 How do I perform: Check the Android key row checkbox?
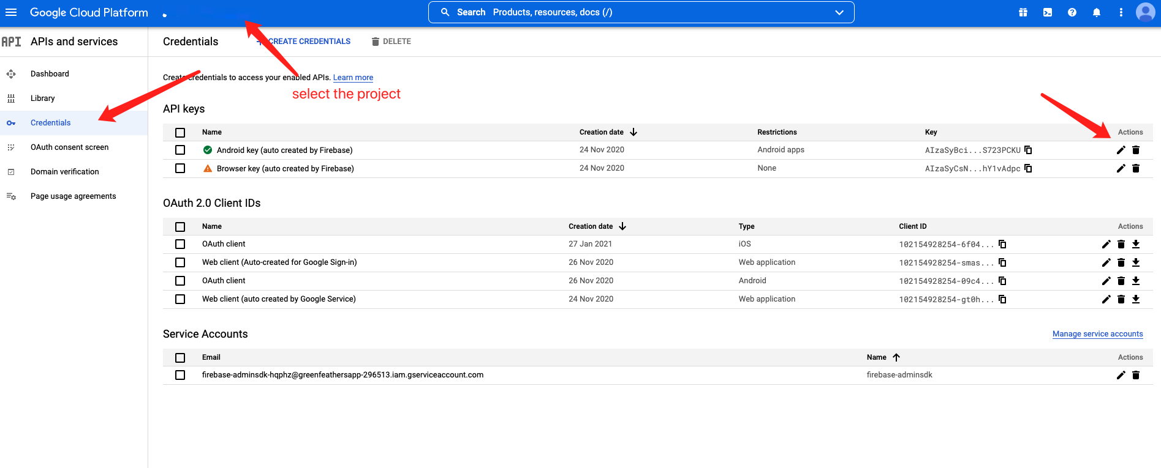pyautogui.click(x=180, y=150)
